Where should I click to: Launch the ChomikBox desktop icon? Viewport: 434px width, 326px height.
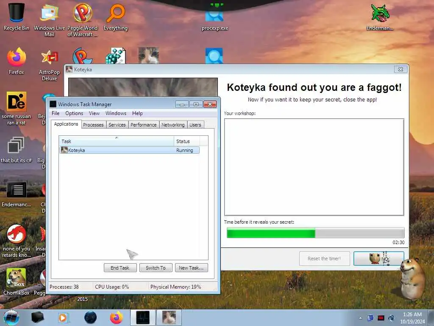click(17, 281)
